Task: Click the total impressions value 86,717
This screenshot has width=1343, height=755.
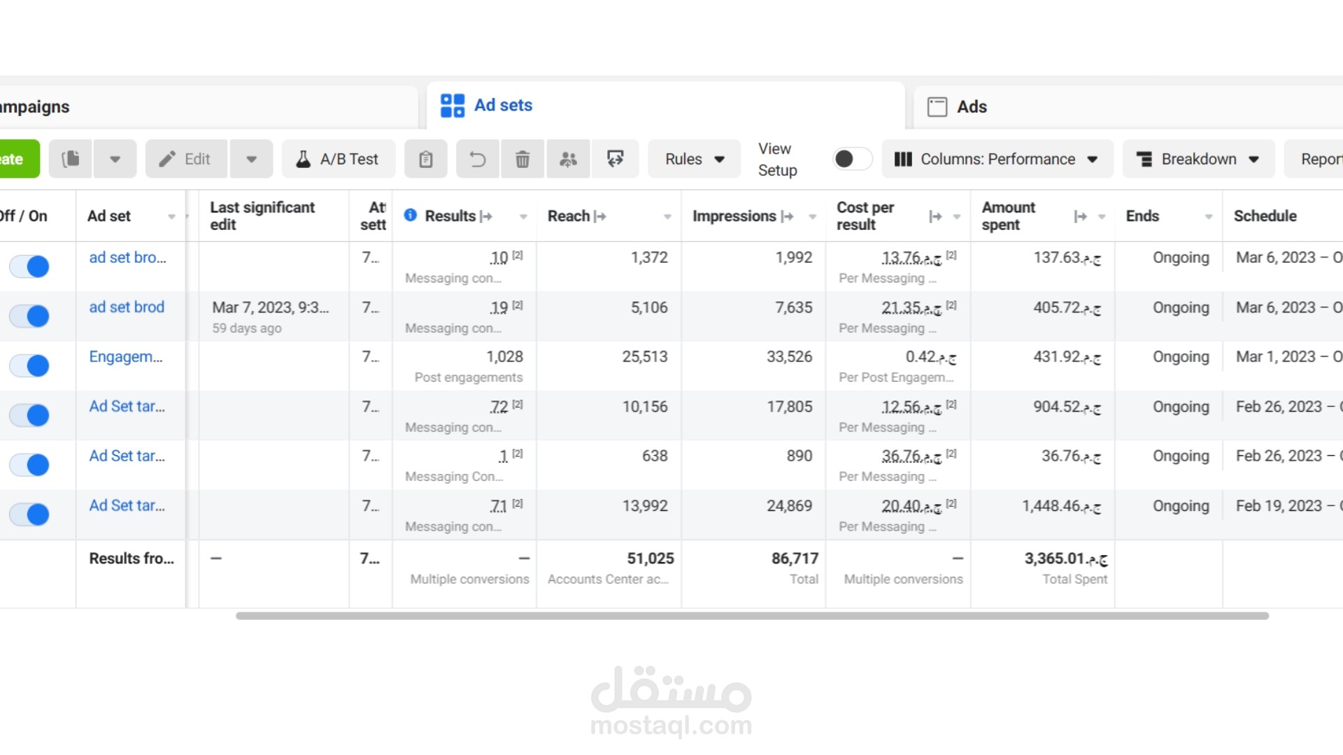Action: (795, 559)
